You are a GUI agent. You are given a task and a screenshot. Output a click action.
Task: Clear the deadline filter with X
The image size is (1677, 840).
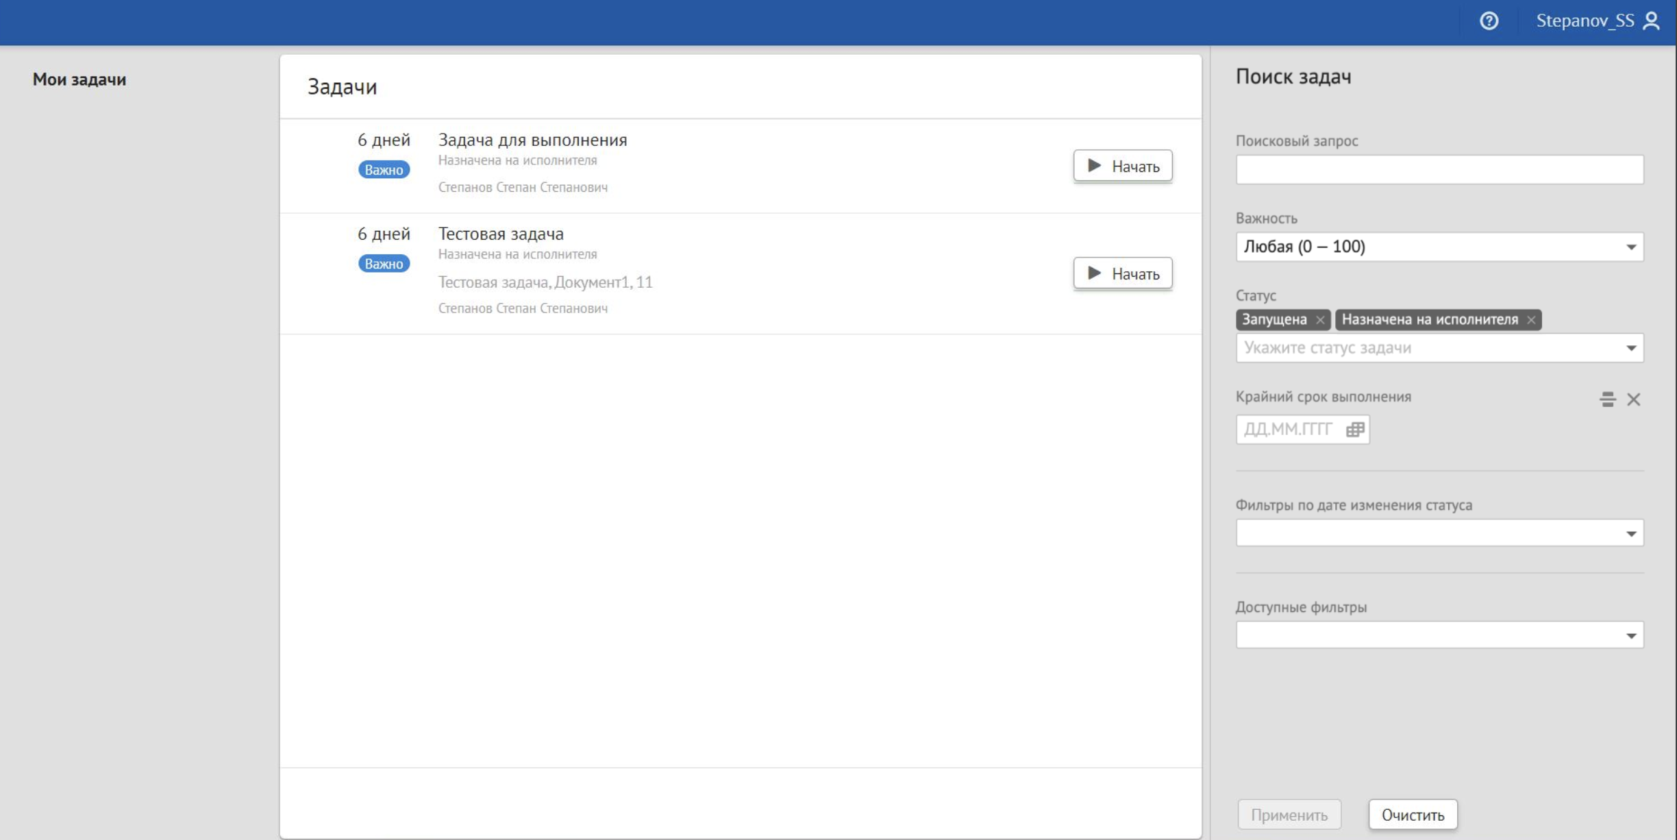tap(1634, 399)
